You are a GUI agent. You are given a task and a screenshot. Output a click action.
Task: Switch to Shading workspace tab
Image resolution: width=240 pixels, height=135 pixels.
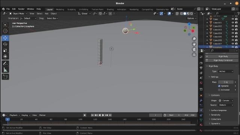tap(110, 9)
